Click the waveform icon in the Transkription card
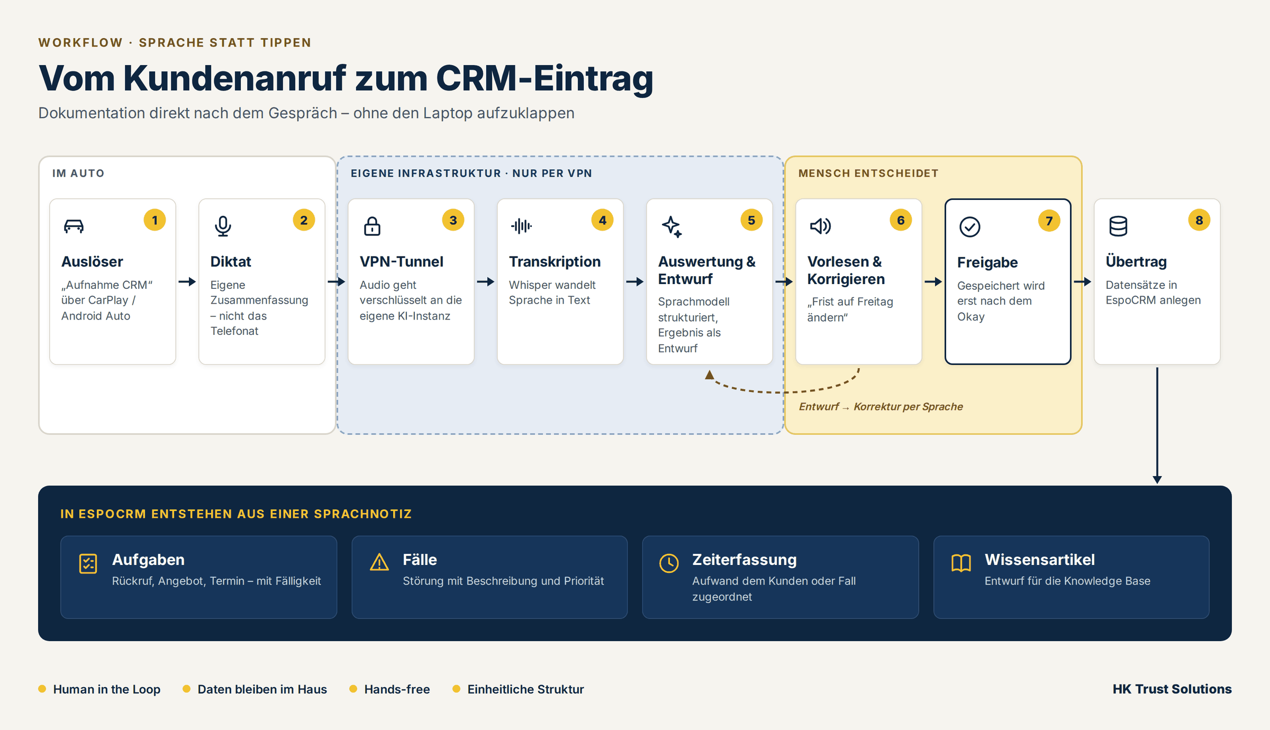 click(521, 226)
